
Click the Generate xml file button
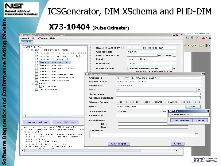tap(37, 122)
